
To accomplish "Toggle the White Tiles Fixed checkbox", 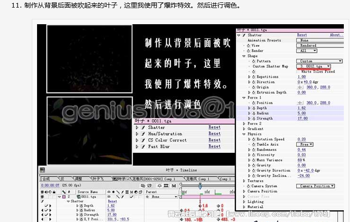I will [x=299, y=72].
